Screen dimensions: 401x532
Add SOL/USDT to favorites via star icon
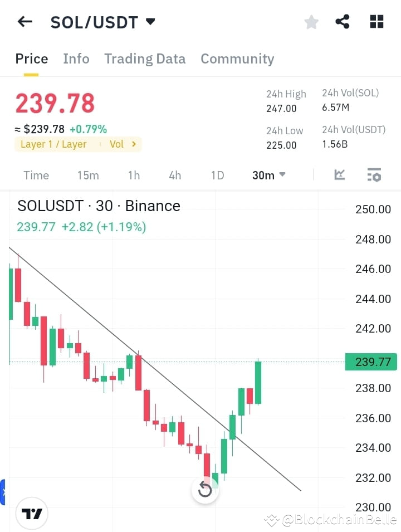(x=311, y=22)
